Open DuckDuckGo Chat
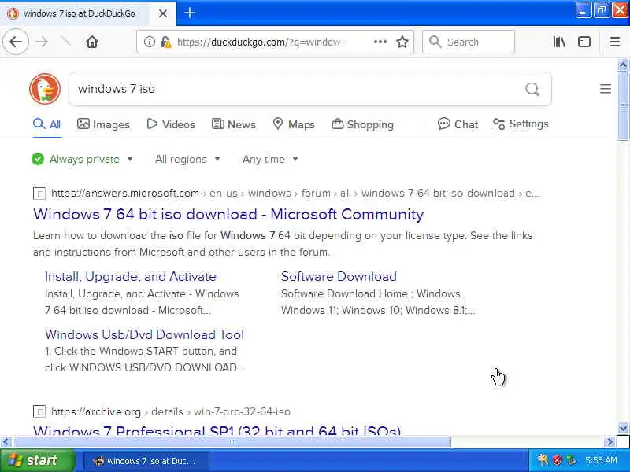The height and width of the screenshot is (472, 630). click(x=458, y=124)
